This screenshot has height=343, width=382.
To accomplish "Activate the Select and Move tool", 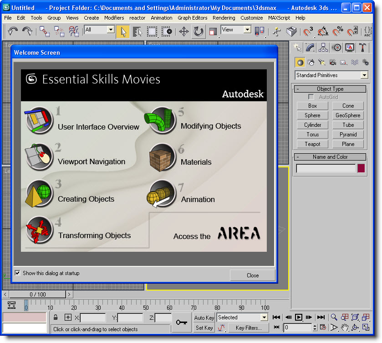I will click(184, 31).
